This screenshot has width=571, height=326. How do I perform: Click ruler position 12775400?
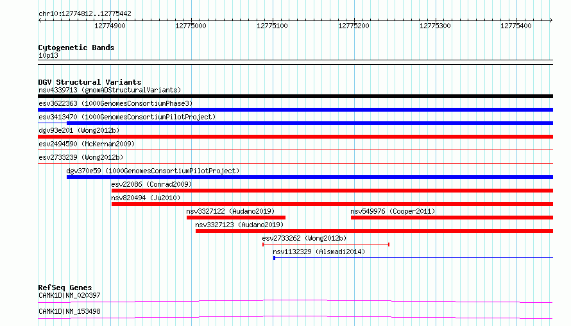pyautogui.click(x=516, y=26)
